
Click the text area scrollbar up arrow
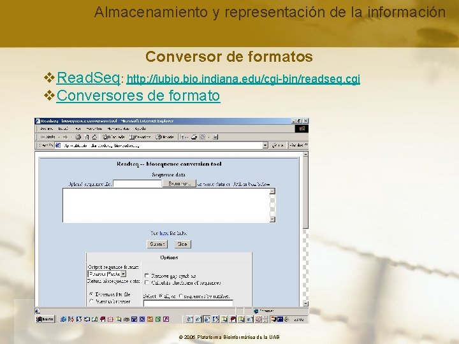(x=272, y=191)
